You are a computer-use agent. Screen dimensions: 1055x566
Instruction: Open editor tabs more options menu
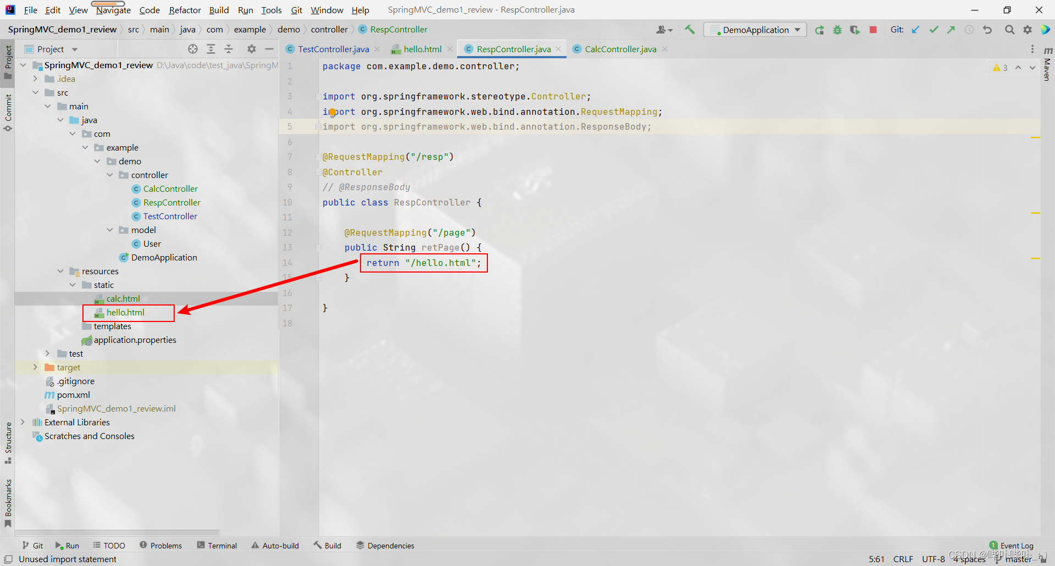tap(1032, 49)
